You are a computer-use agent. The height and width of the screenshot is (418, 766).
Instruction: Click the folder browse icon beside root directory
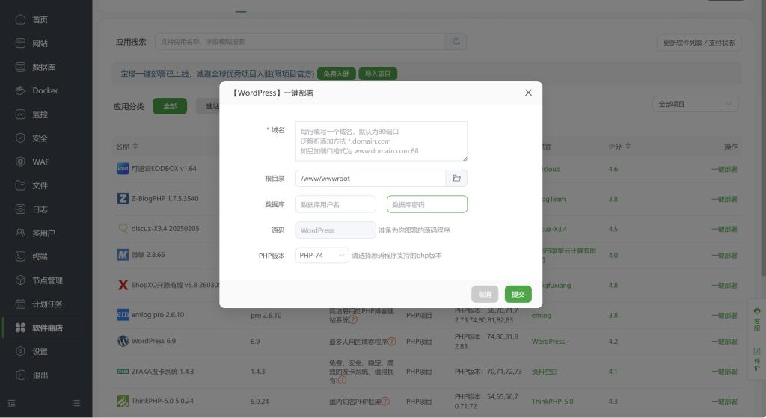tap(456, 179)
